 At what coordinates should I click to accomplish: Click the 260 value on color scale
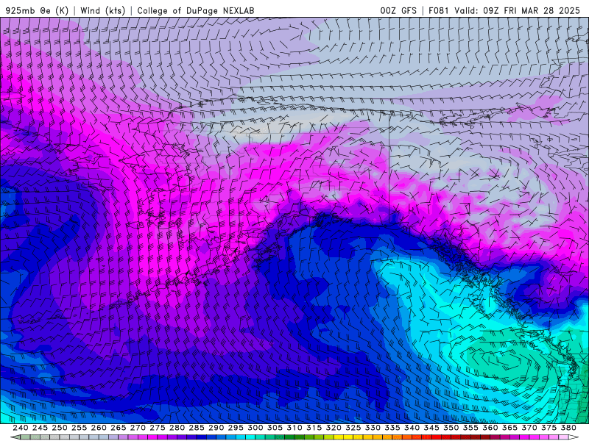pyautogui.click(x=99, y=428)
